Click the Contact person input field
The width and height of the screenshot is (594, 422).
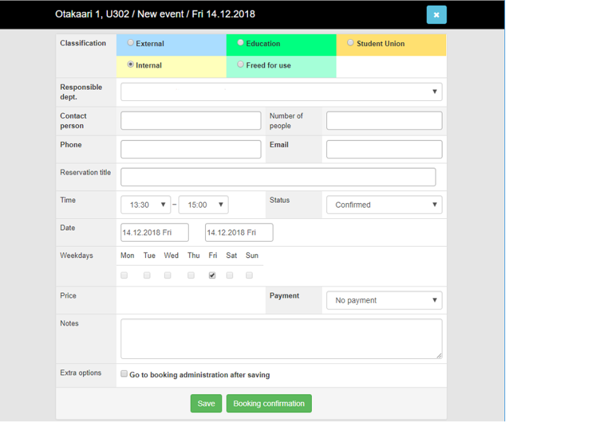point(191,120)
